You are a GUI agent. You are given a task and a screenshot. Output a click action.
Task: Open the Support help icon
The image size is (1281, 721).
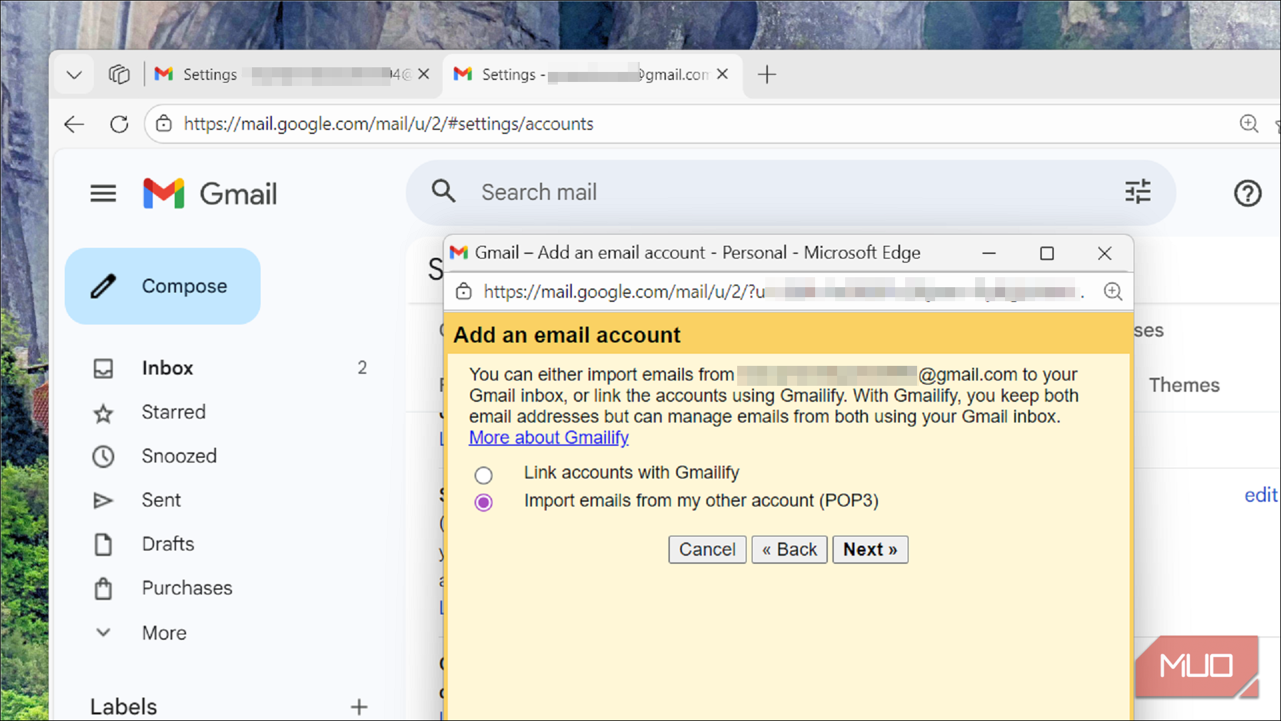click(x=1247, y=193)
